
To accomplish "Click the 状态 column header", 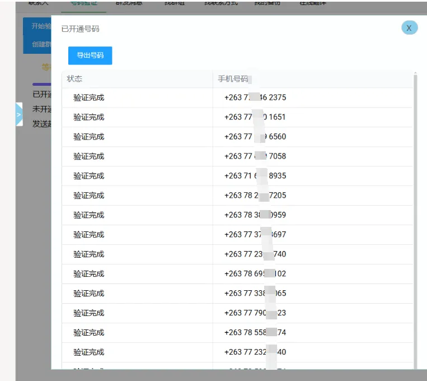I will click(74, 79).
